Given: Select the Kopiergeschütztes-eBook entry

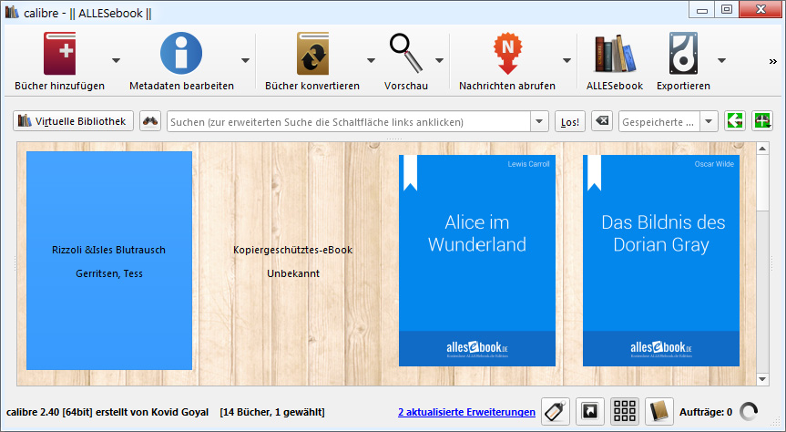Looking at the screenshot, I should tap(293, 261).
